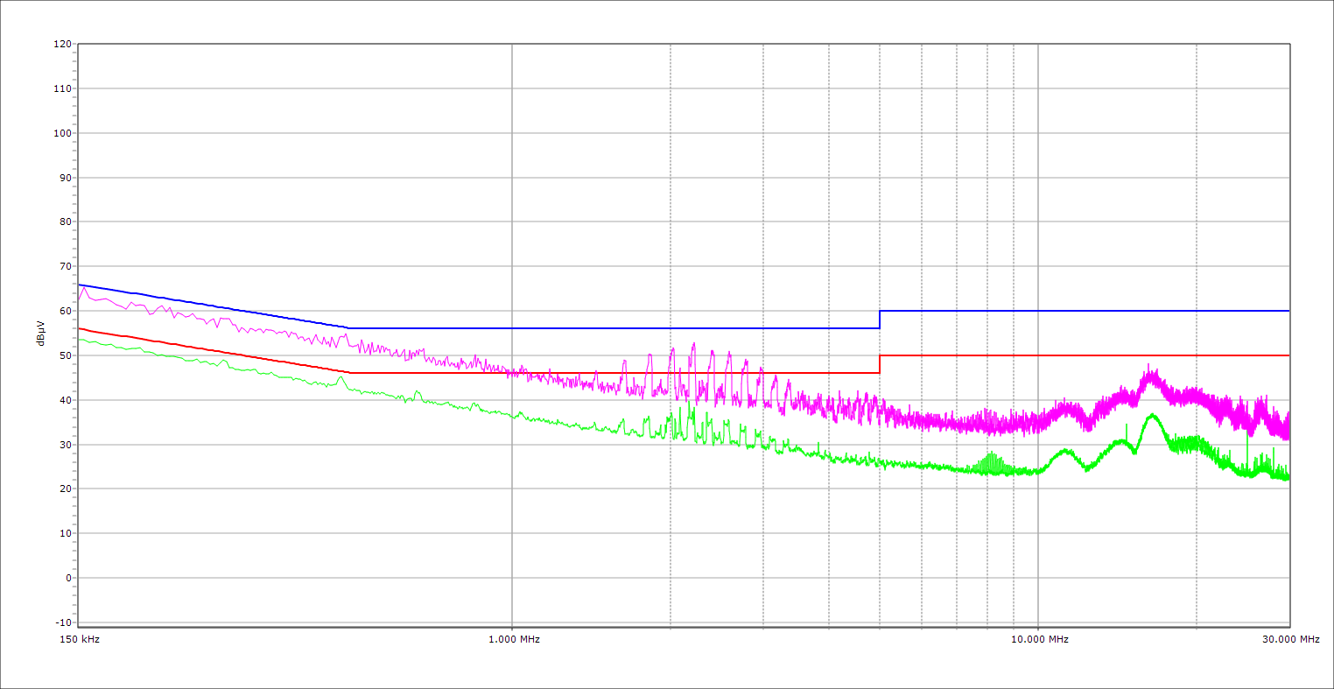The image size is (1334, 689).
Task: Click the red limit line's vertical step at 5 MHz
Action: pyautogui.click(x=880, y=364)
